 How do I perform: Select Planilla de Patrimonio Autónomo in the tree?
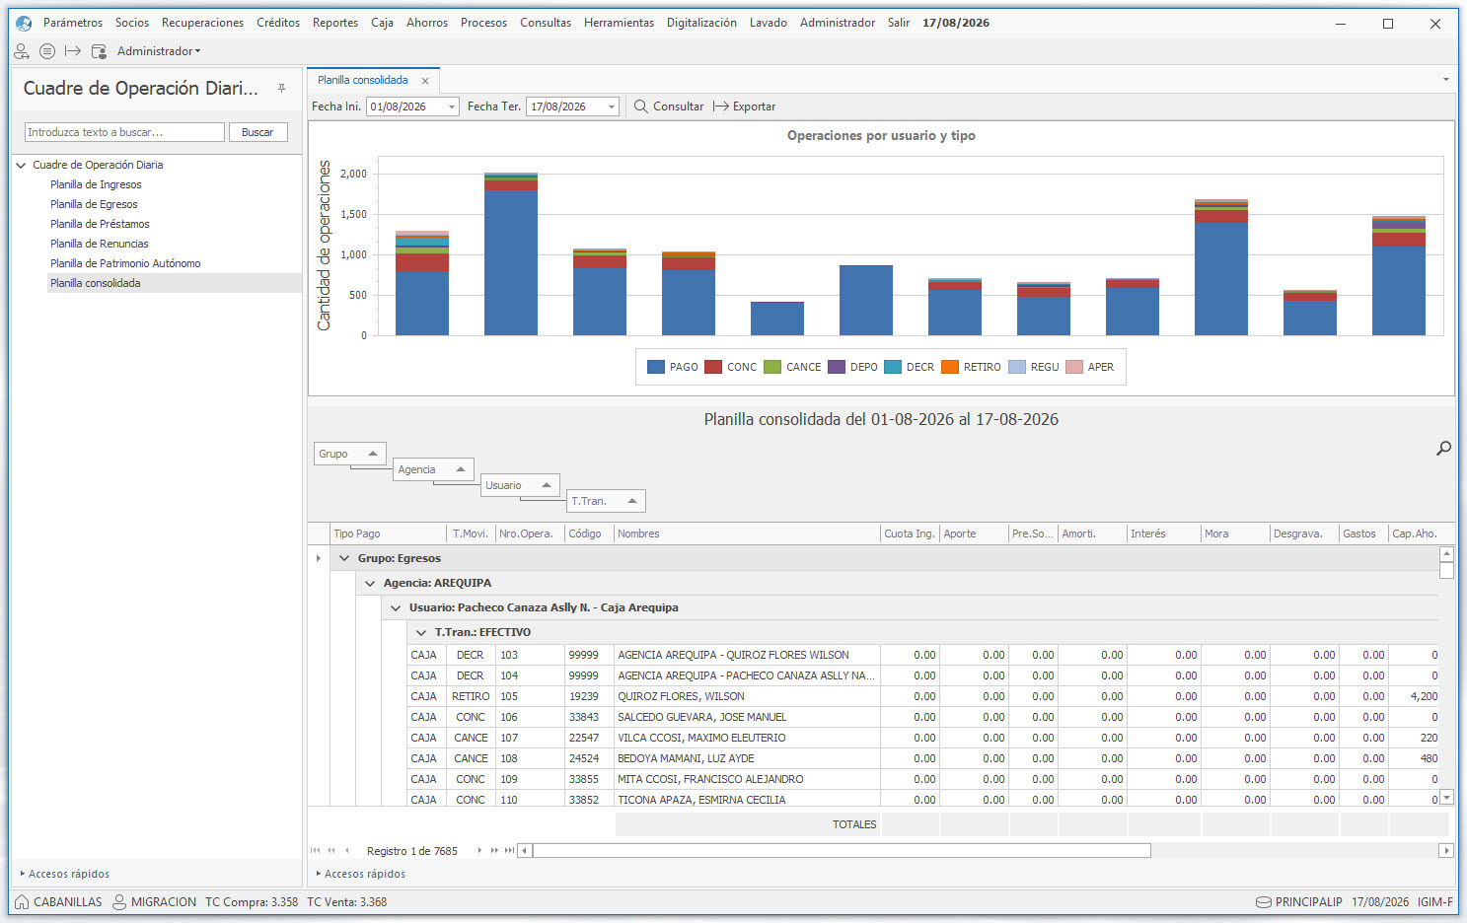(125, 263)
